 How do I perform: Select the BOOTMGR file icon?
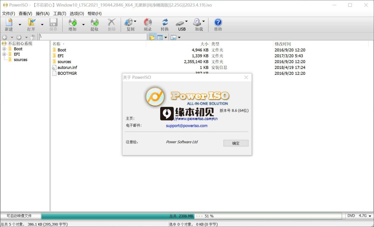pyautogui.click(x=55, y=73)
